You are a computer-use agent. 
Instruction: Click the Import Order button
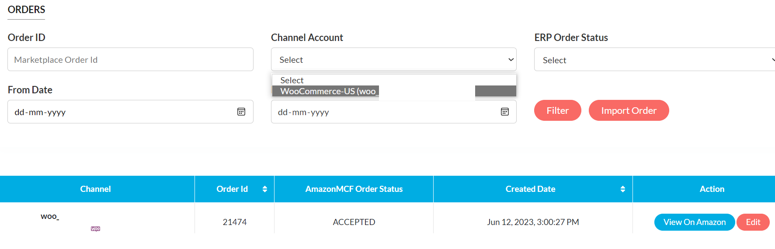[628, 110]
